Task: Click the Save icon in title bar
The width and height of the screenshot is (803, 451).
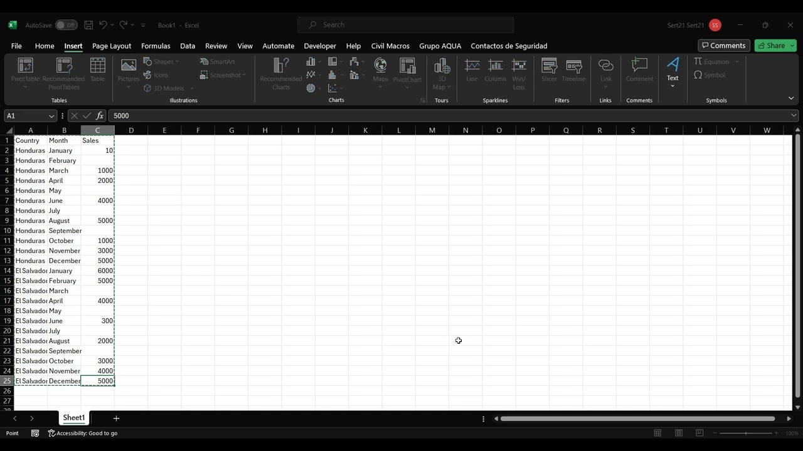Action: pyautogui.click(x=88, y=25)
